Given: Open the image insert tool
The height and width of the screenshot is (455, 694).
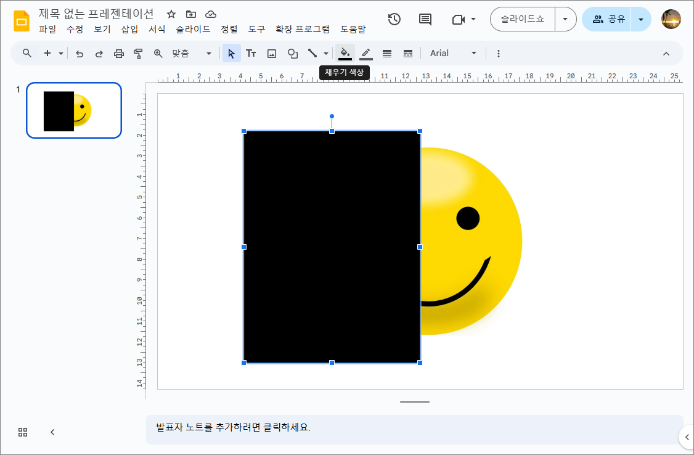Looking at the screenshot, I should [x=271, y=53].
